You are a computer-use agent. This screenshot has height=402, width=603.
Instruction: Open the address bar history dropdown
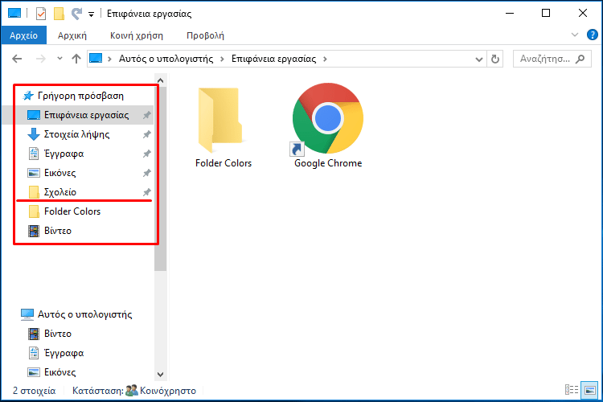[x=479, y=59]
